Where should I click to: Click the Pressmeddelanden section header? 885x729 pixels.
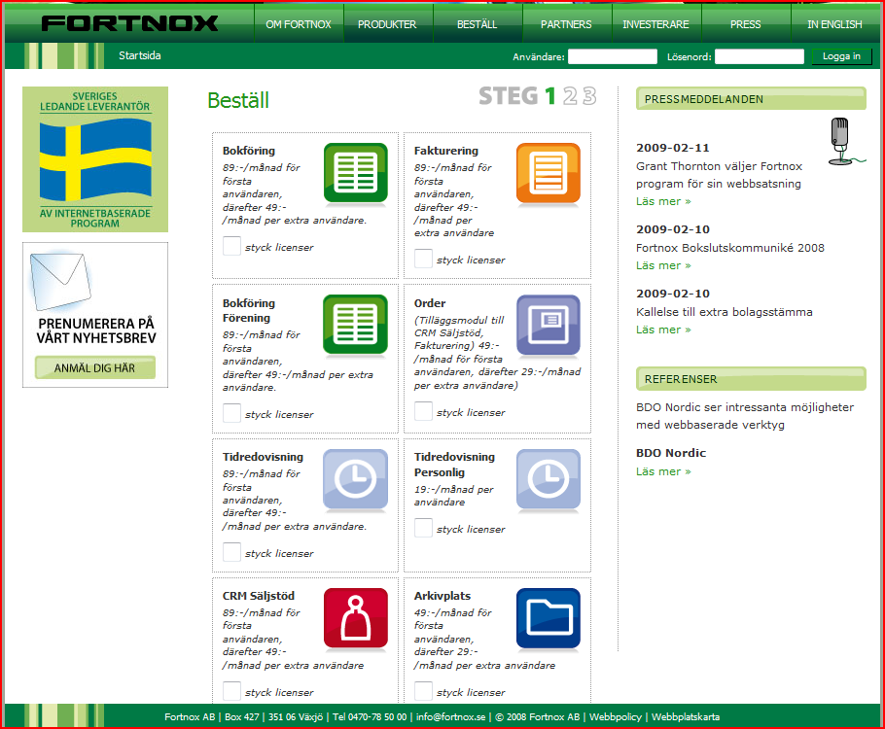coord(751,99)
